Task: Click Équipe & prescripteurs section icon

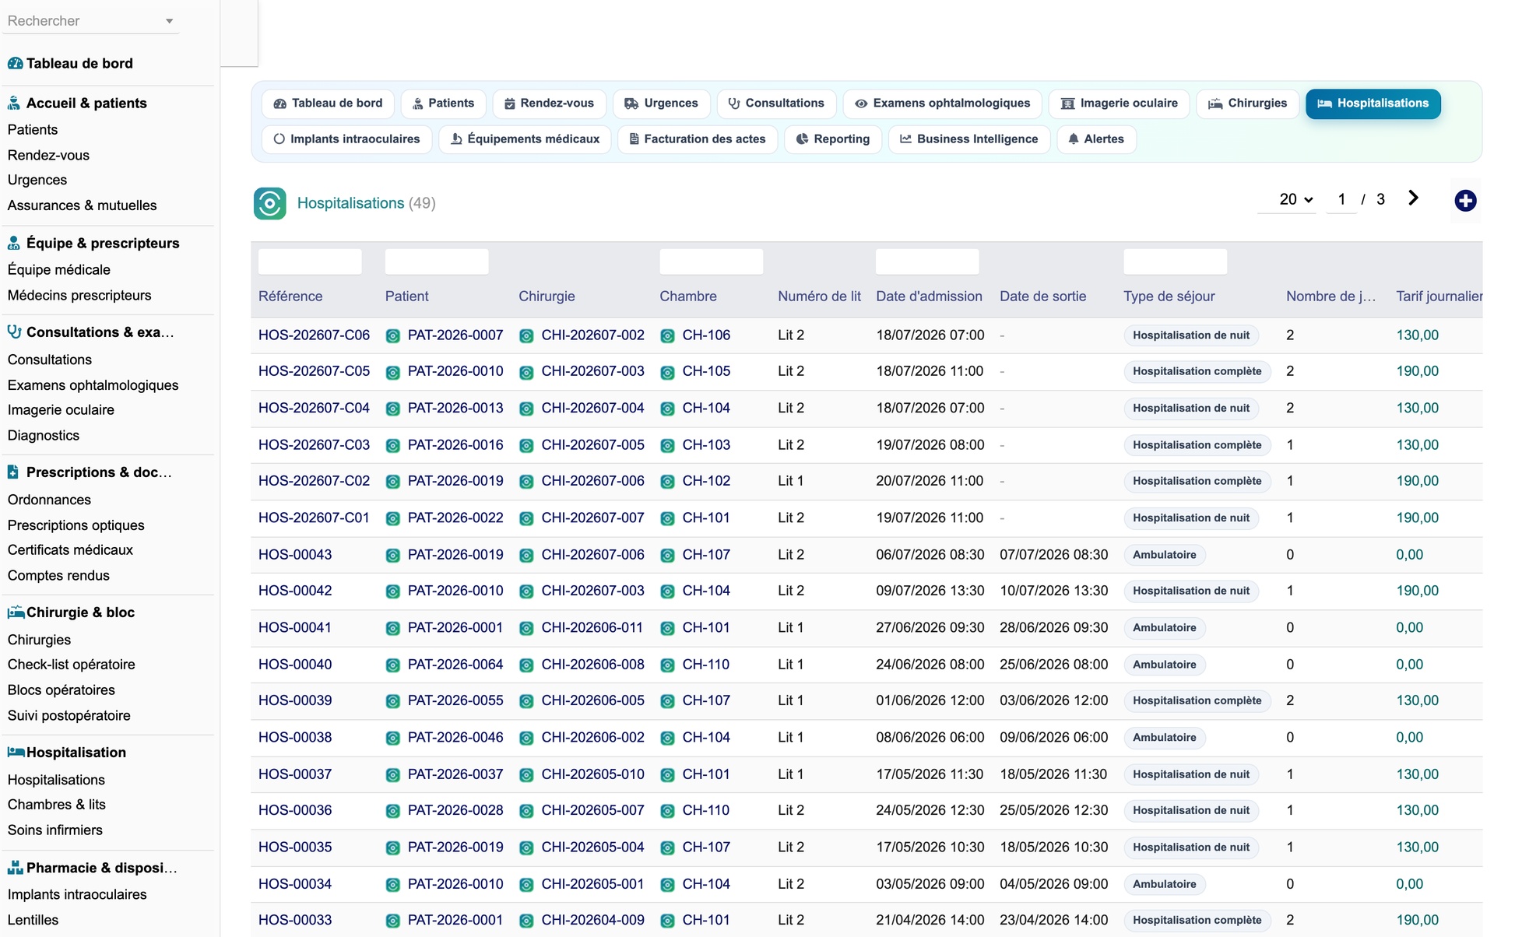Action: [14, 243]
